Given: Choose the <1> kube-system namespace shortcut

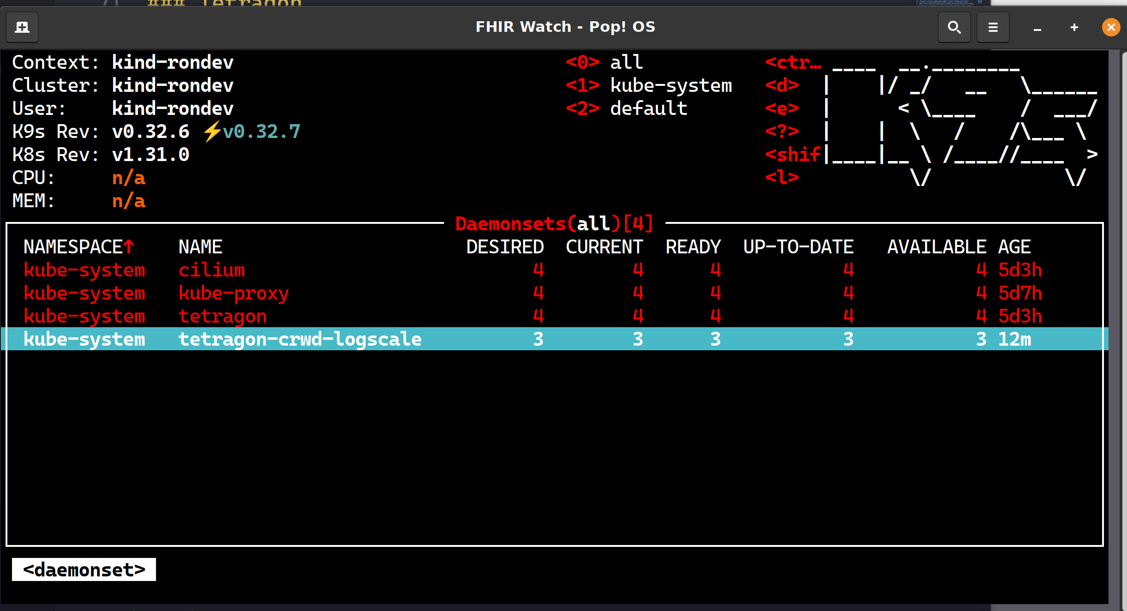Looking at the screenshot, I should point(649,85).
